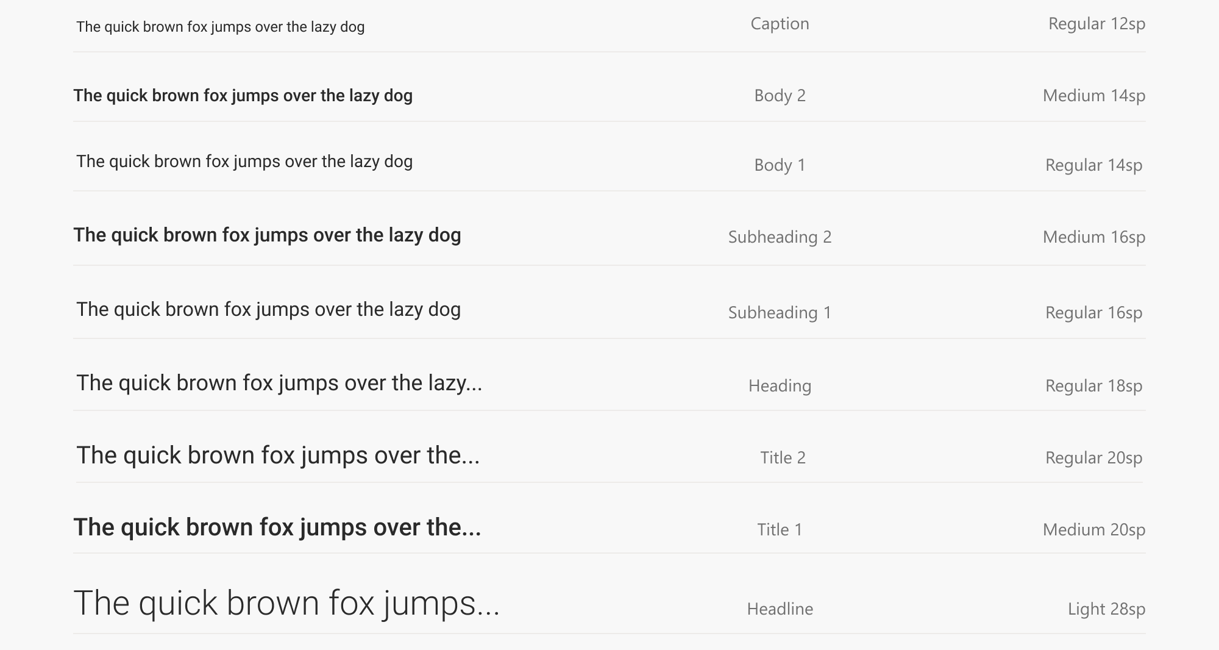Click the Body 1 sample sentence
Viewport: 1219px width, 650px height.
244,162
